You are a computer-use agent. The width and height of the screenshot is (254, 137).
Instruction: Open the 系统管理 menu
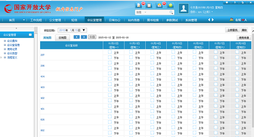tap(191, 20)
